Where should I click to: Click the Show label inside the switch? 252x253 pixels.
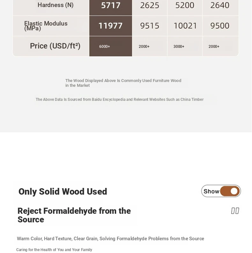[211, 191]
